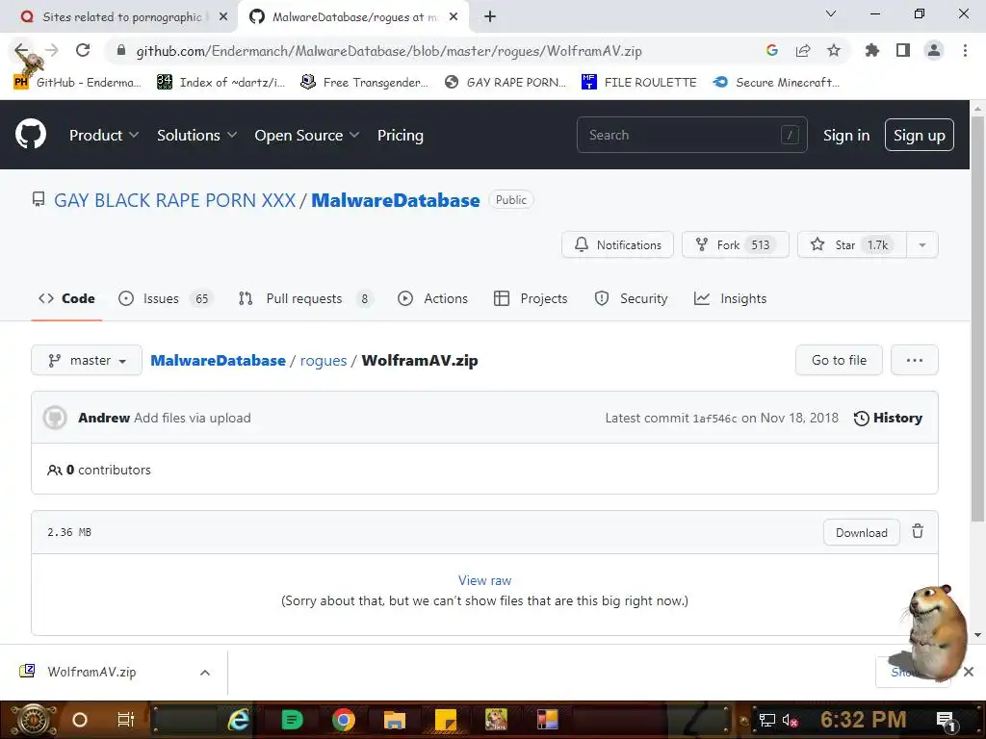Expand the Star lists dropdown arrow
Image resolution: width=986 pixels, height=739 pixels.
click(x=922, y=244)
